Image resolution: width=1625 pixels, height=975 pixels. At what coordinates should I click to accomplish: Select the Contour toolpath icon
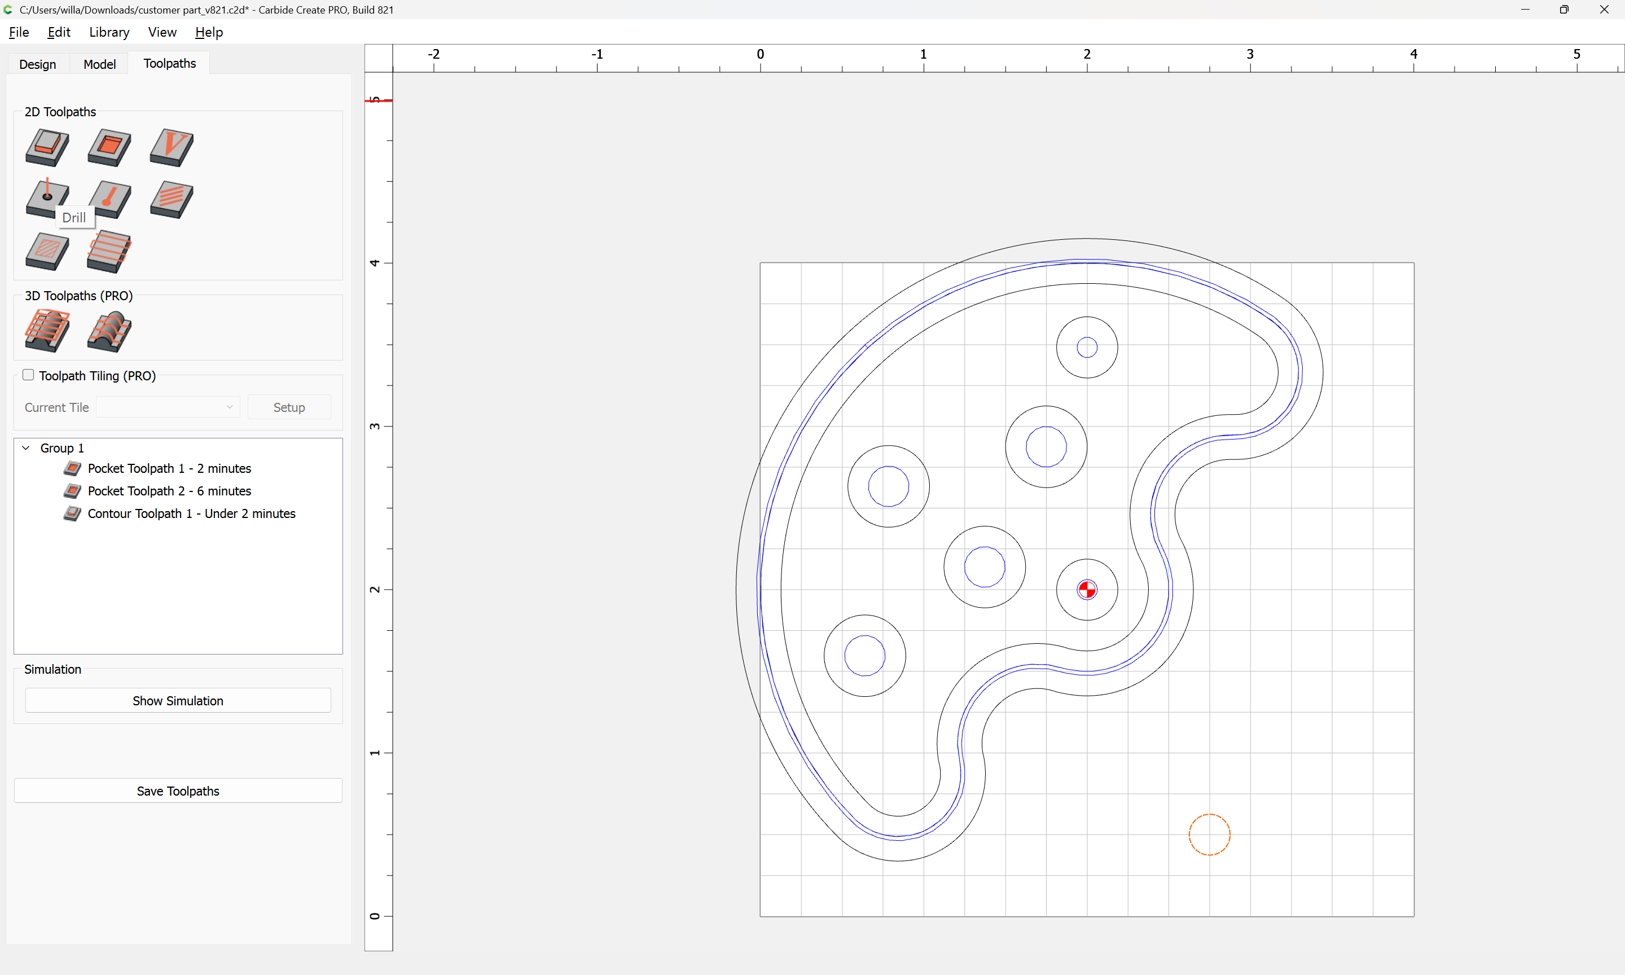(47, 147)
